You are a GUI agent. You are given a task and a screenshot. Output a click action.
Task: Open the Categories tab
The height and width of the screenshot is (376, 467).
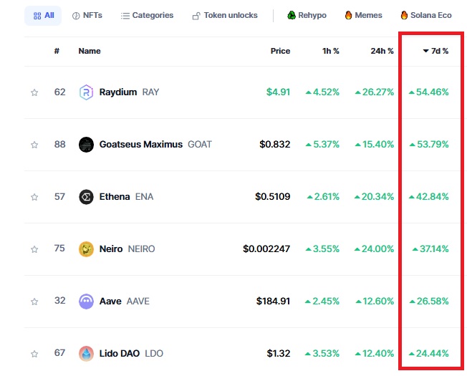point(147,16)
